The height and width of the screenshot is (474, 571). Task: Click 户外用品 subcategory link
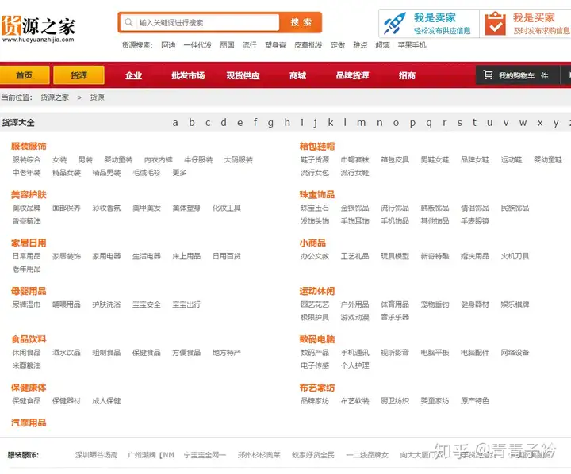354,304
